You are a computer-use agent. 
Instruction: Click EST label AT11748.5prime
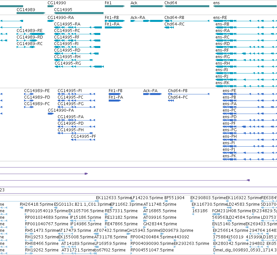pyautogui.click(x=160, y=204)
